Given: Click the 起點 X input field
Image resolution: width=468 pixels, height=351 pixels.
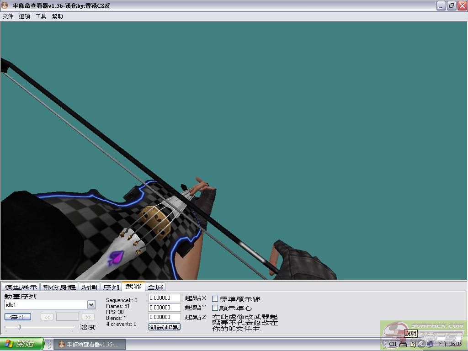Looking at the screenshot, I should [x=165, y=298].
